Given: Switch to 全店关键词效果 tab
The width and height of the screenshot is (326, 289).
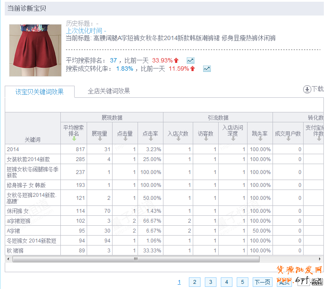Looking at the screenshot, I should coord(109,91).
